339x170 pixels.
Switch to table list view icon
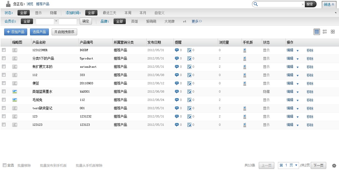(x=317, y=32)
